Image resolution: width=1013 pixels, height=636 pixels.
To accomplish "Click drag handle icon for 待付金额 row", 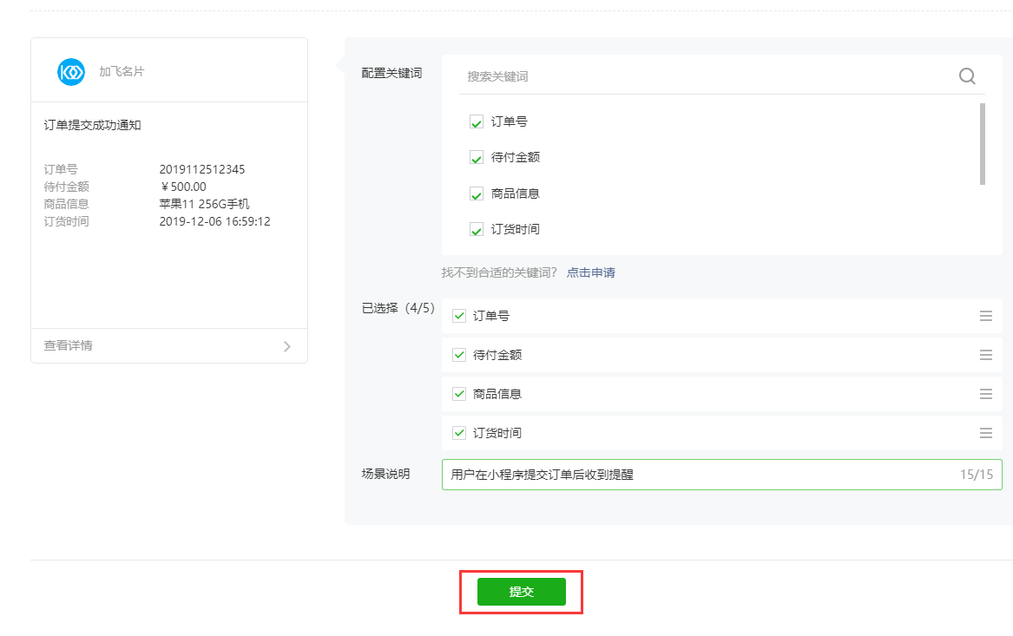I will point(985,355).
